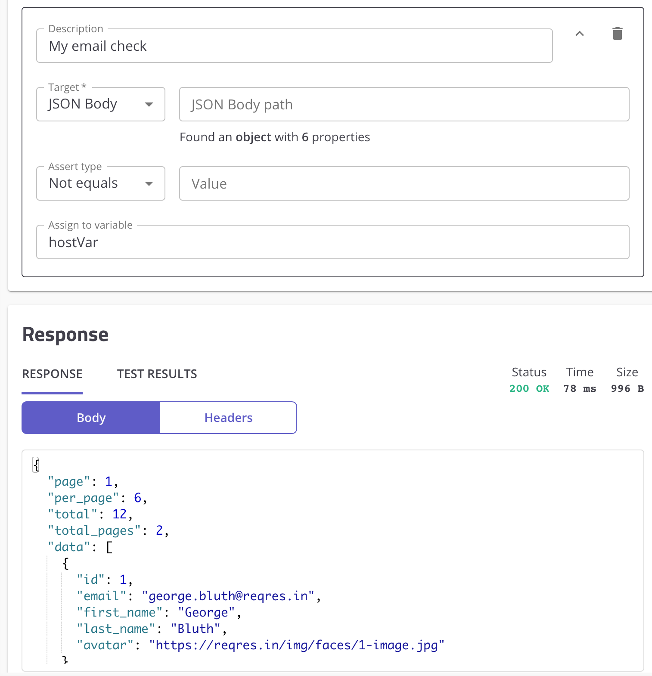Click the "total" value 12

point(119,514)
